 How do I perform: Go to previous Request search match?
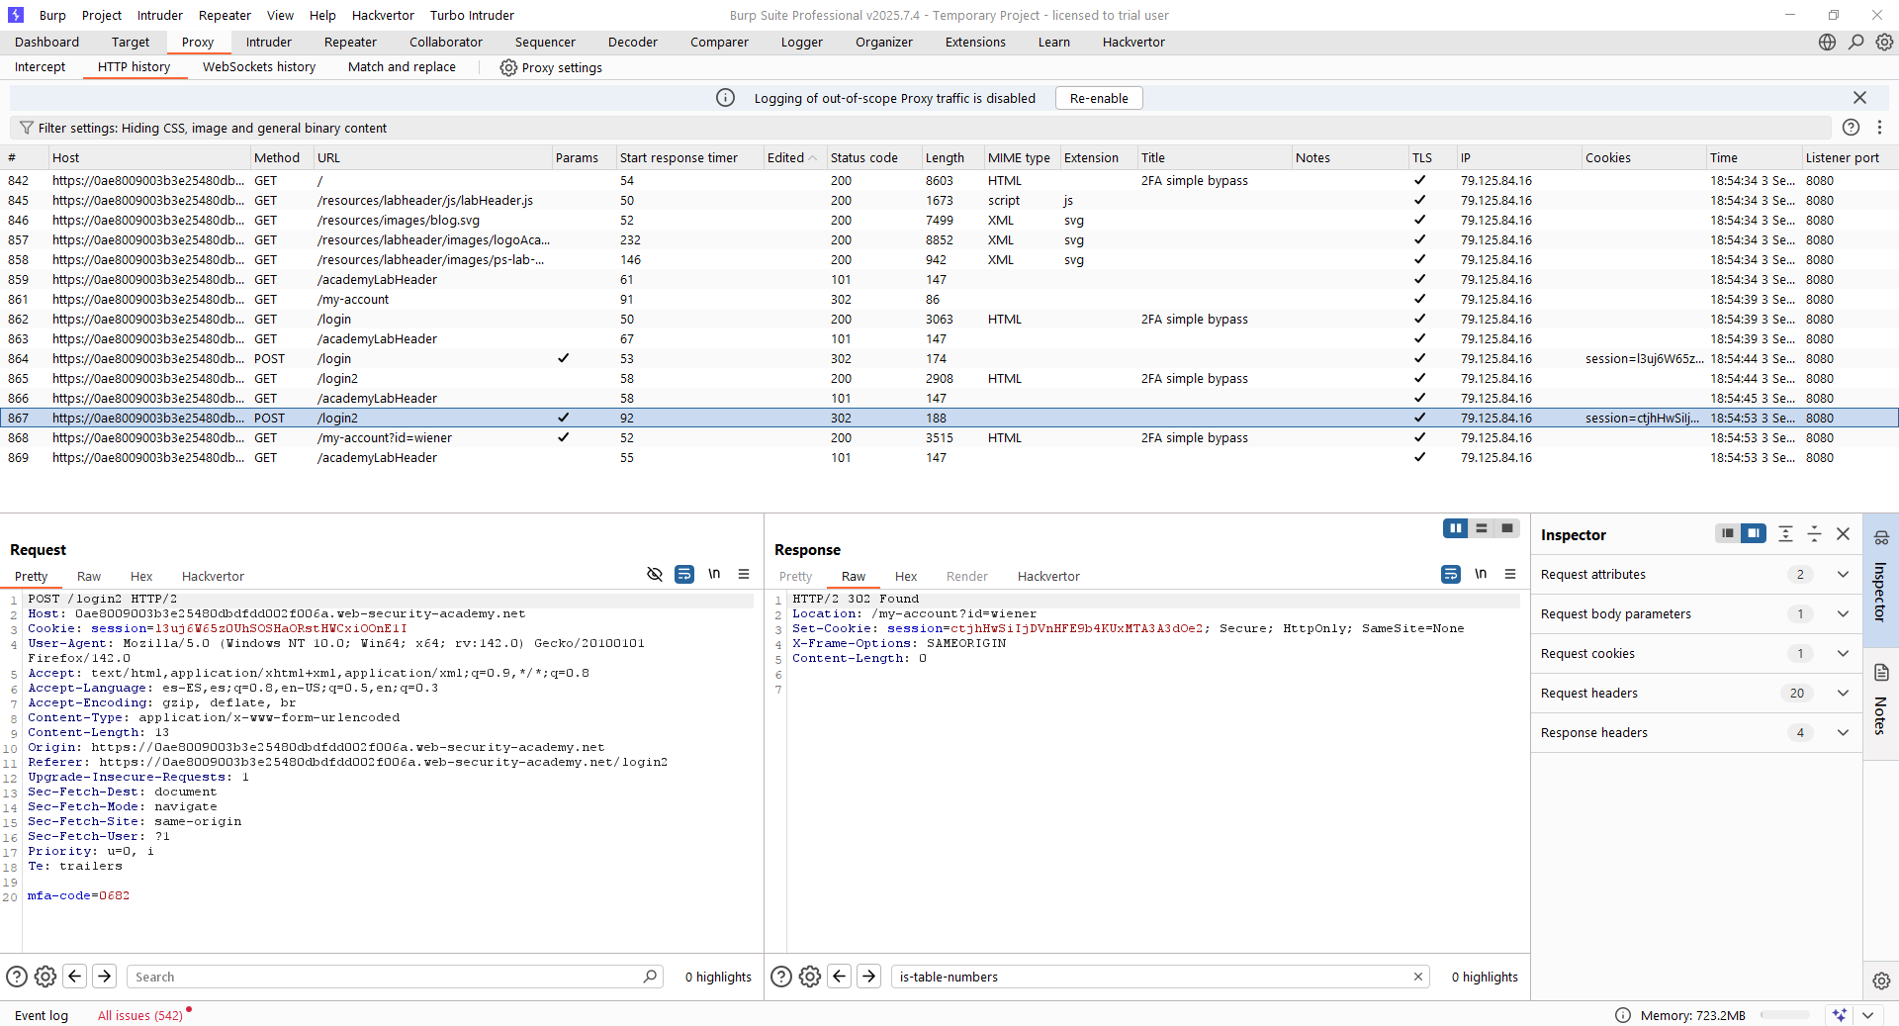[75, 976]
